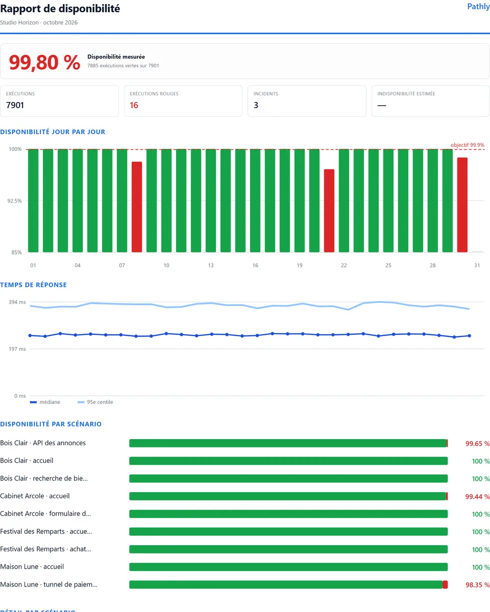The width and height of the screenshot is (490, 612).
Task: Select the green bar for day 01
Action: pos(33,200)
